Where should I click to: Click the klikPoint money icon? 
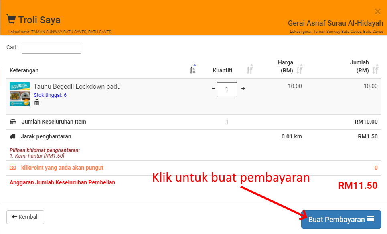[x=13, y=168]
